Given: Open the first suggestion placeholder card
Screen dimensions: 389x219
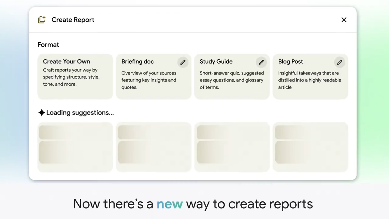Looking at the screenshot, I should click(x=75, y=147).
